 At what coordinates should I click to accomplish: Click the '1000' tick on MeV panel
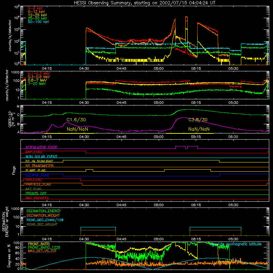coord(15,72)
